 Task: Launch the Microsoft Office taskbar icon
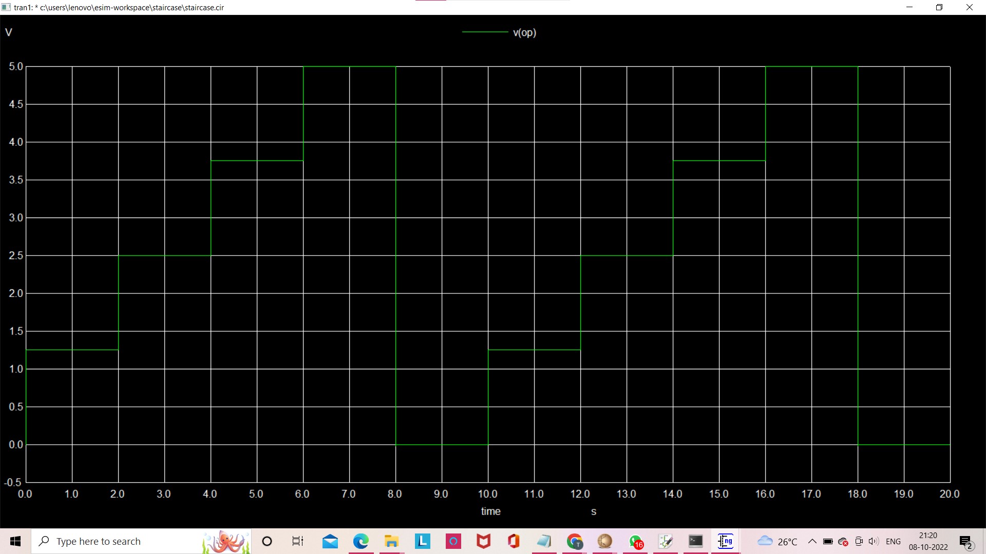[x=514, y=541]
